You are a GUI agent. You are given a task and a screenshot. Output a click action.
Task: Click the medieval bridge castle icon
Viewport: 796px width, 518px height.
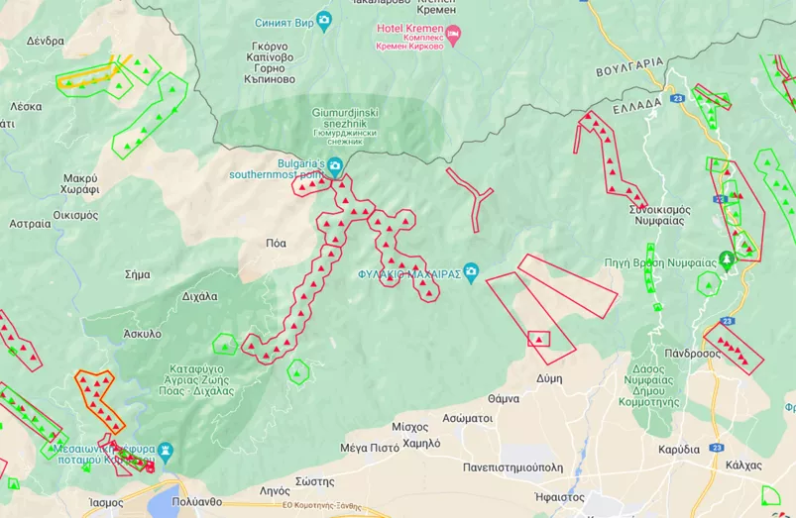tap(166, 451)
